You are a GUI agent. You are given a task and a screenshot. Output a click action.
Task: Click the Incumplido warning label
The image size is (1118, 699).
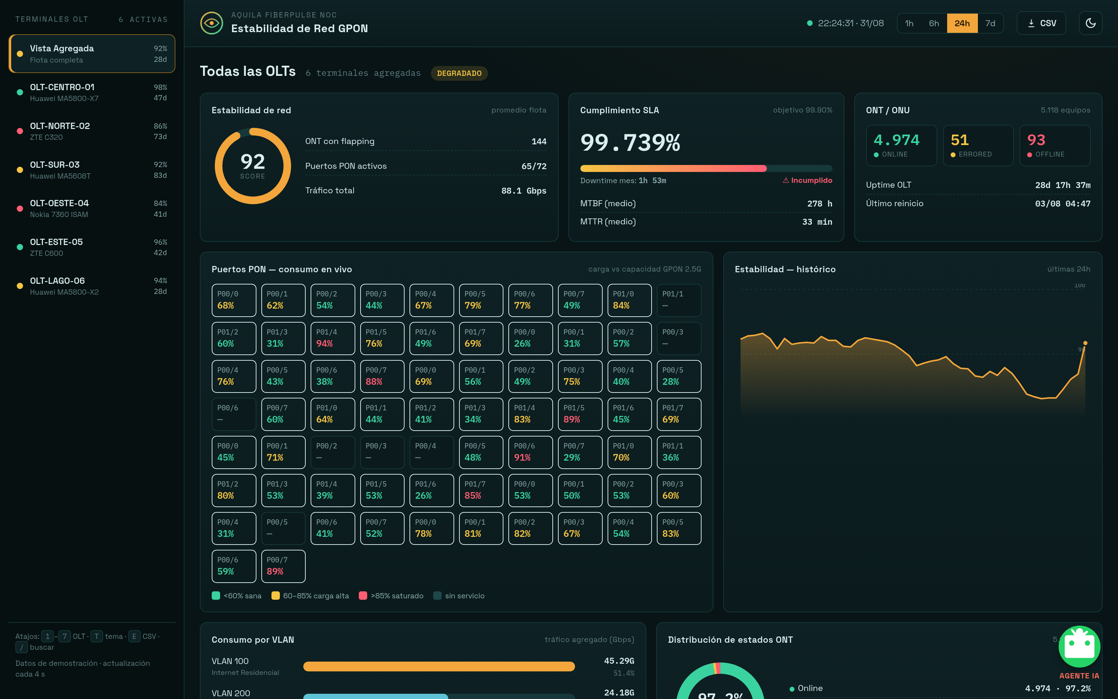[807, 180]
